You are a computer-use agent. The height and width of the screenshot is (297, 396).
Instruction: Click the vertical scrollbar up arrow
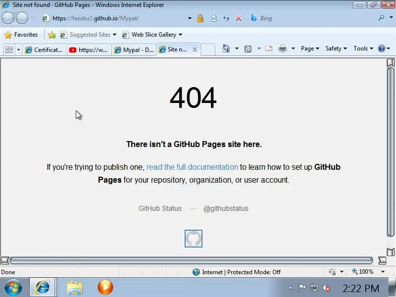[391, 62]
